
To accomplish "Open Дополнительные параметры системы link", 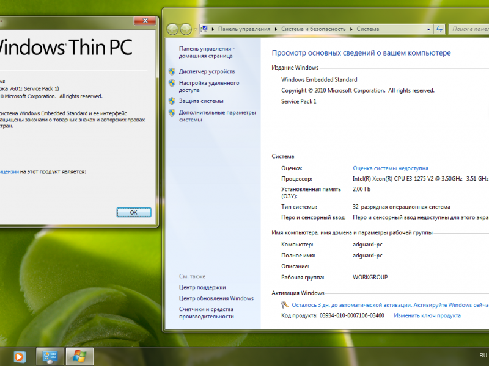I will tap(218, 116).
